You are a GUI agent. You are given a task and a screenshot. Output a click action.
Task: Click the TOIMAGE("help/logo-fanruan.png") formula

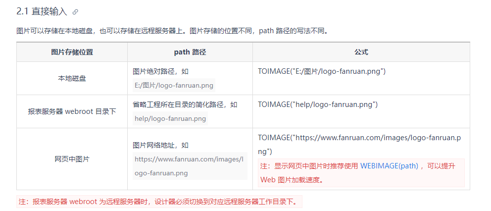318,105
